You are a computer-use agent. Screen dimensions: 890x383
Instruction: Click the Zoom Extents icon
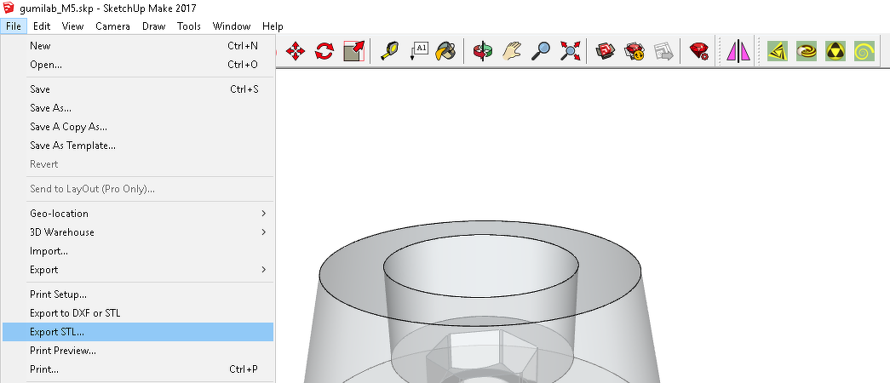click(570, 51)
